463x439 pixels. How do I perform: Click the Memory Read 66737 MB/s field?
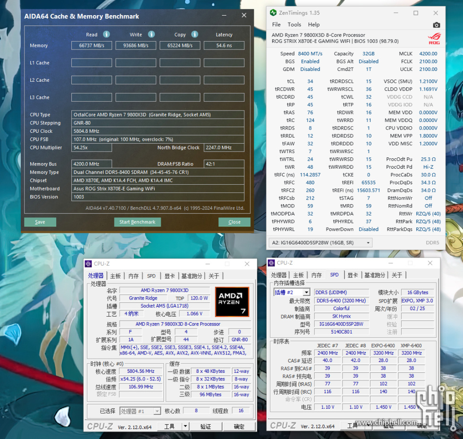click(92, 45)
